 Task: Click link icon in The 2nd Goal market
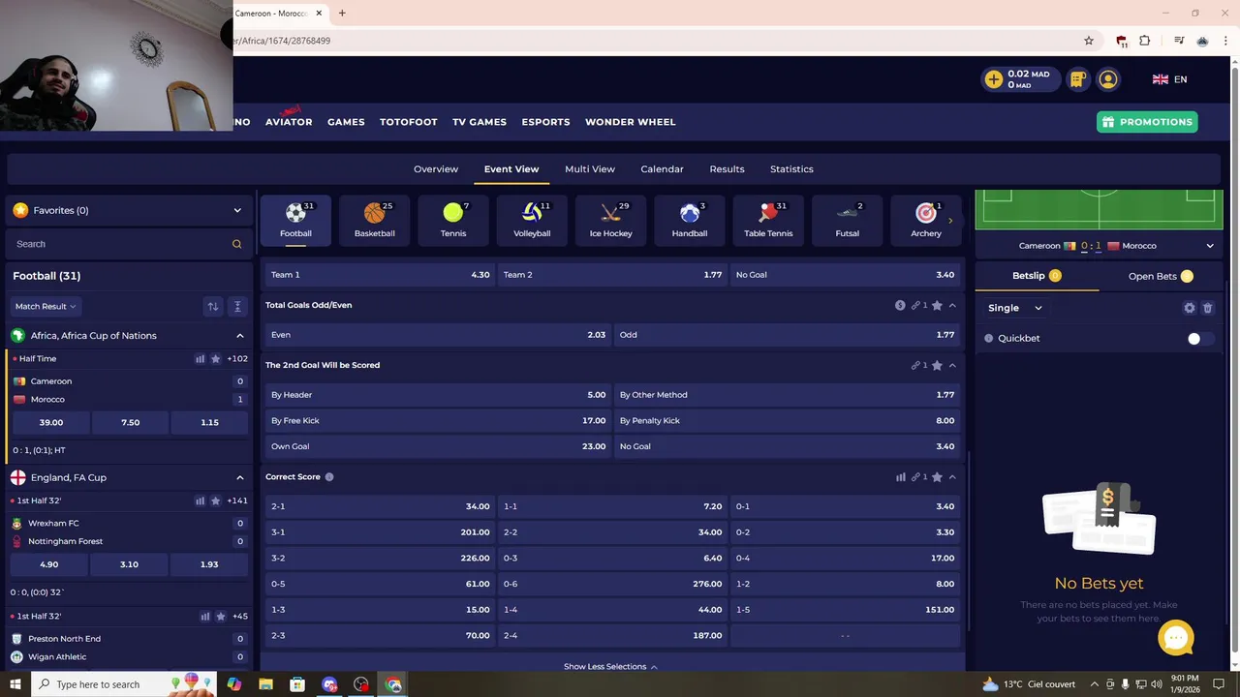[915, 365]
